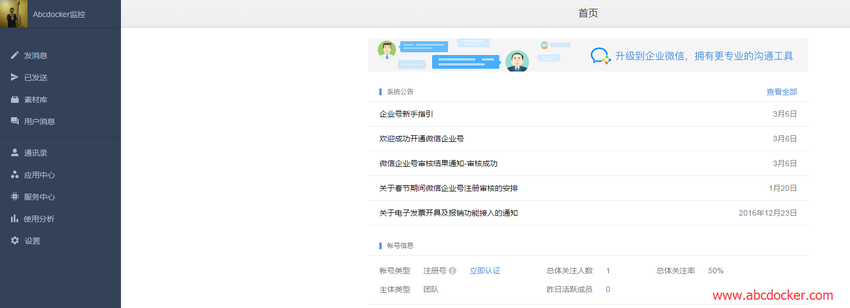Click the suited man avatar in banner
This screenshot has height=308, width=850.
point(517,61)
